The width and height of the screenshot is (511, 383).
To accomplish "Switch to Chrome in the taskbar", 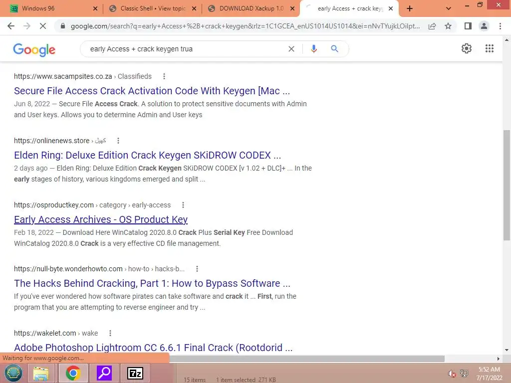I will pyautogui.click(x=73, y=373).
